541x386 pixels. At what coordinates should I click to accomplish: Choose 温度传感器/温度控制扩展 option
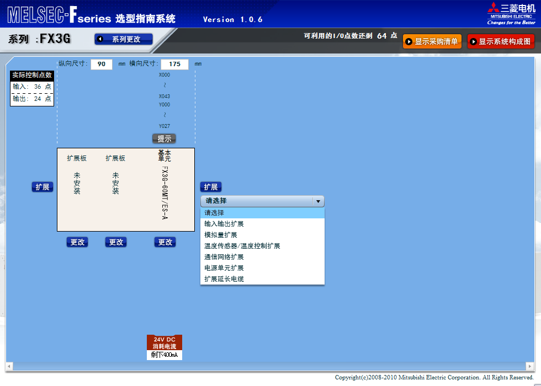pos(242,246)
